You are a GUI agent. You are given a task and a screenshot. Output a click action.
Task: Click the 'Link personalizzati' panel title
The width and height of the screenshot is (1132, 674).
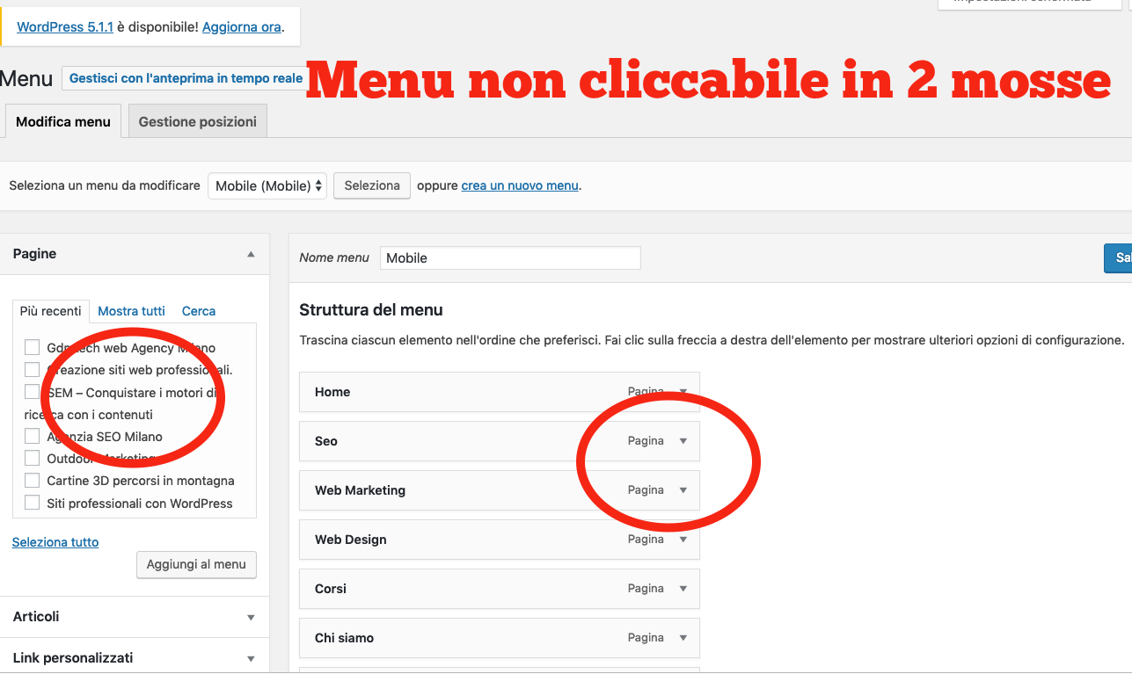73,657
